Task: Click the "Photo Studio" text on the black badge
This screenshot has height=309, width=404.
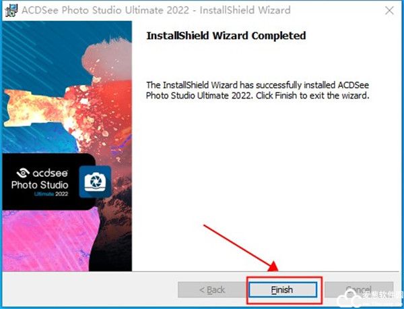Action: [x=40, y=185]
